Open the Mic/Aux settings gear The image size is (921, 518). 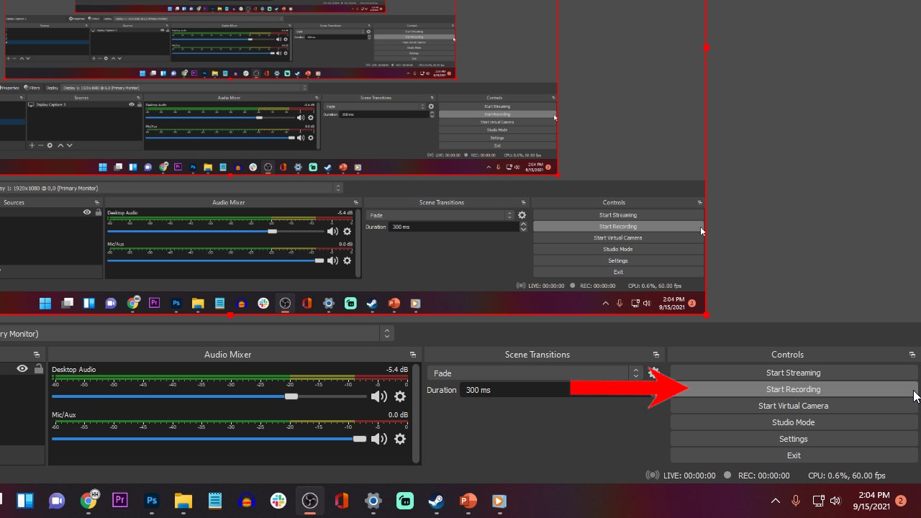(400, 439)
